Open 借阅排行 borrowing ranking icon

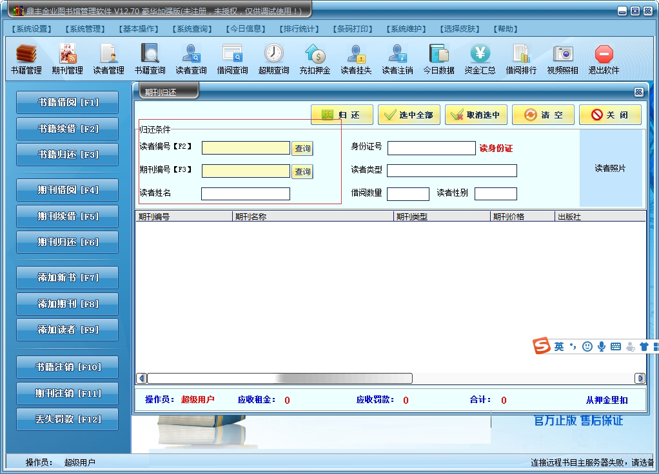tap(521, 59)
